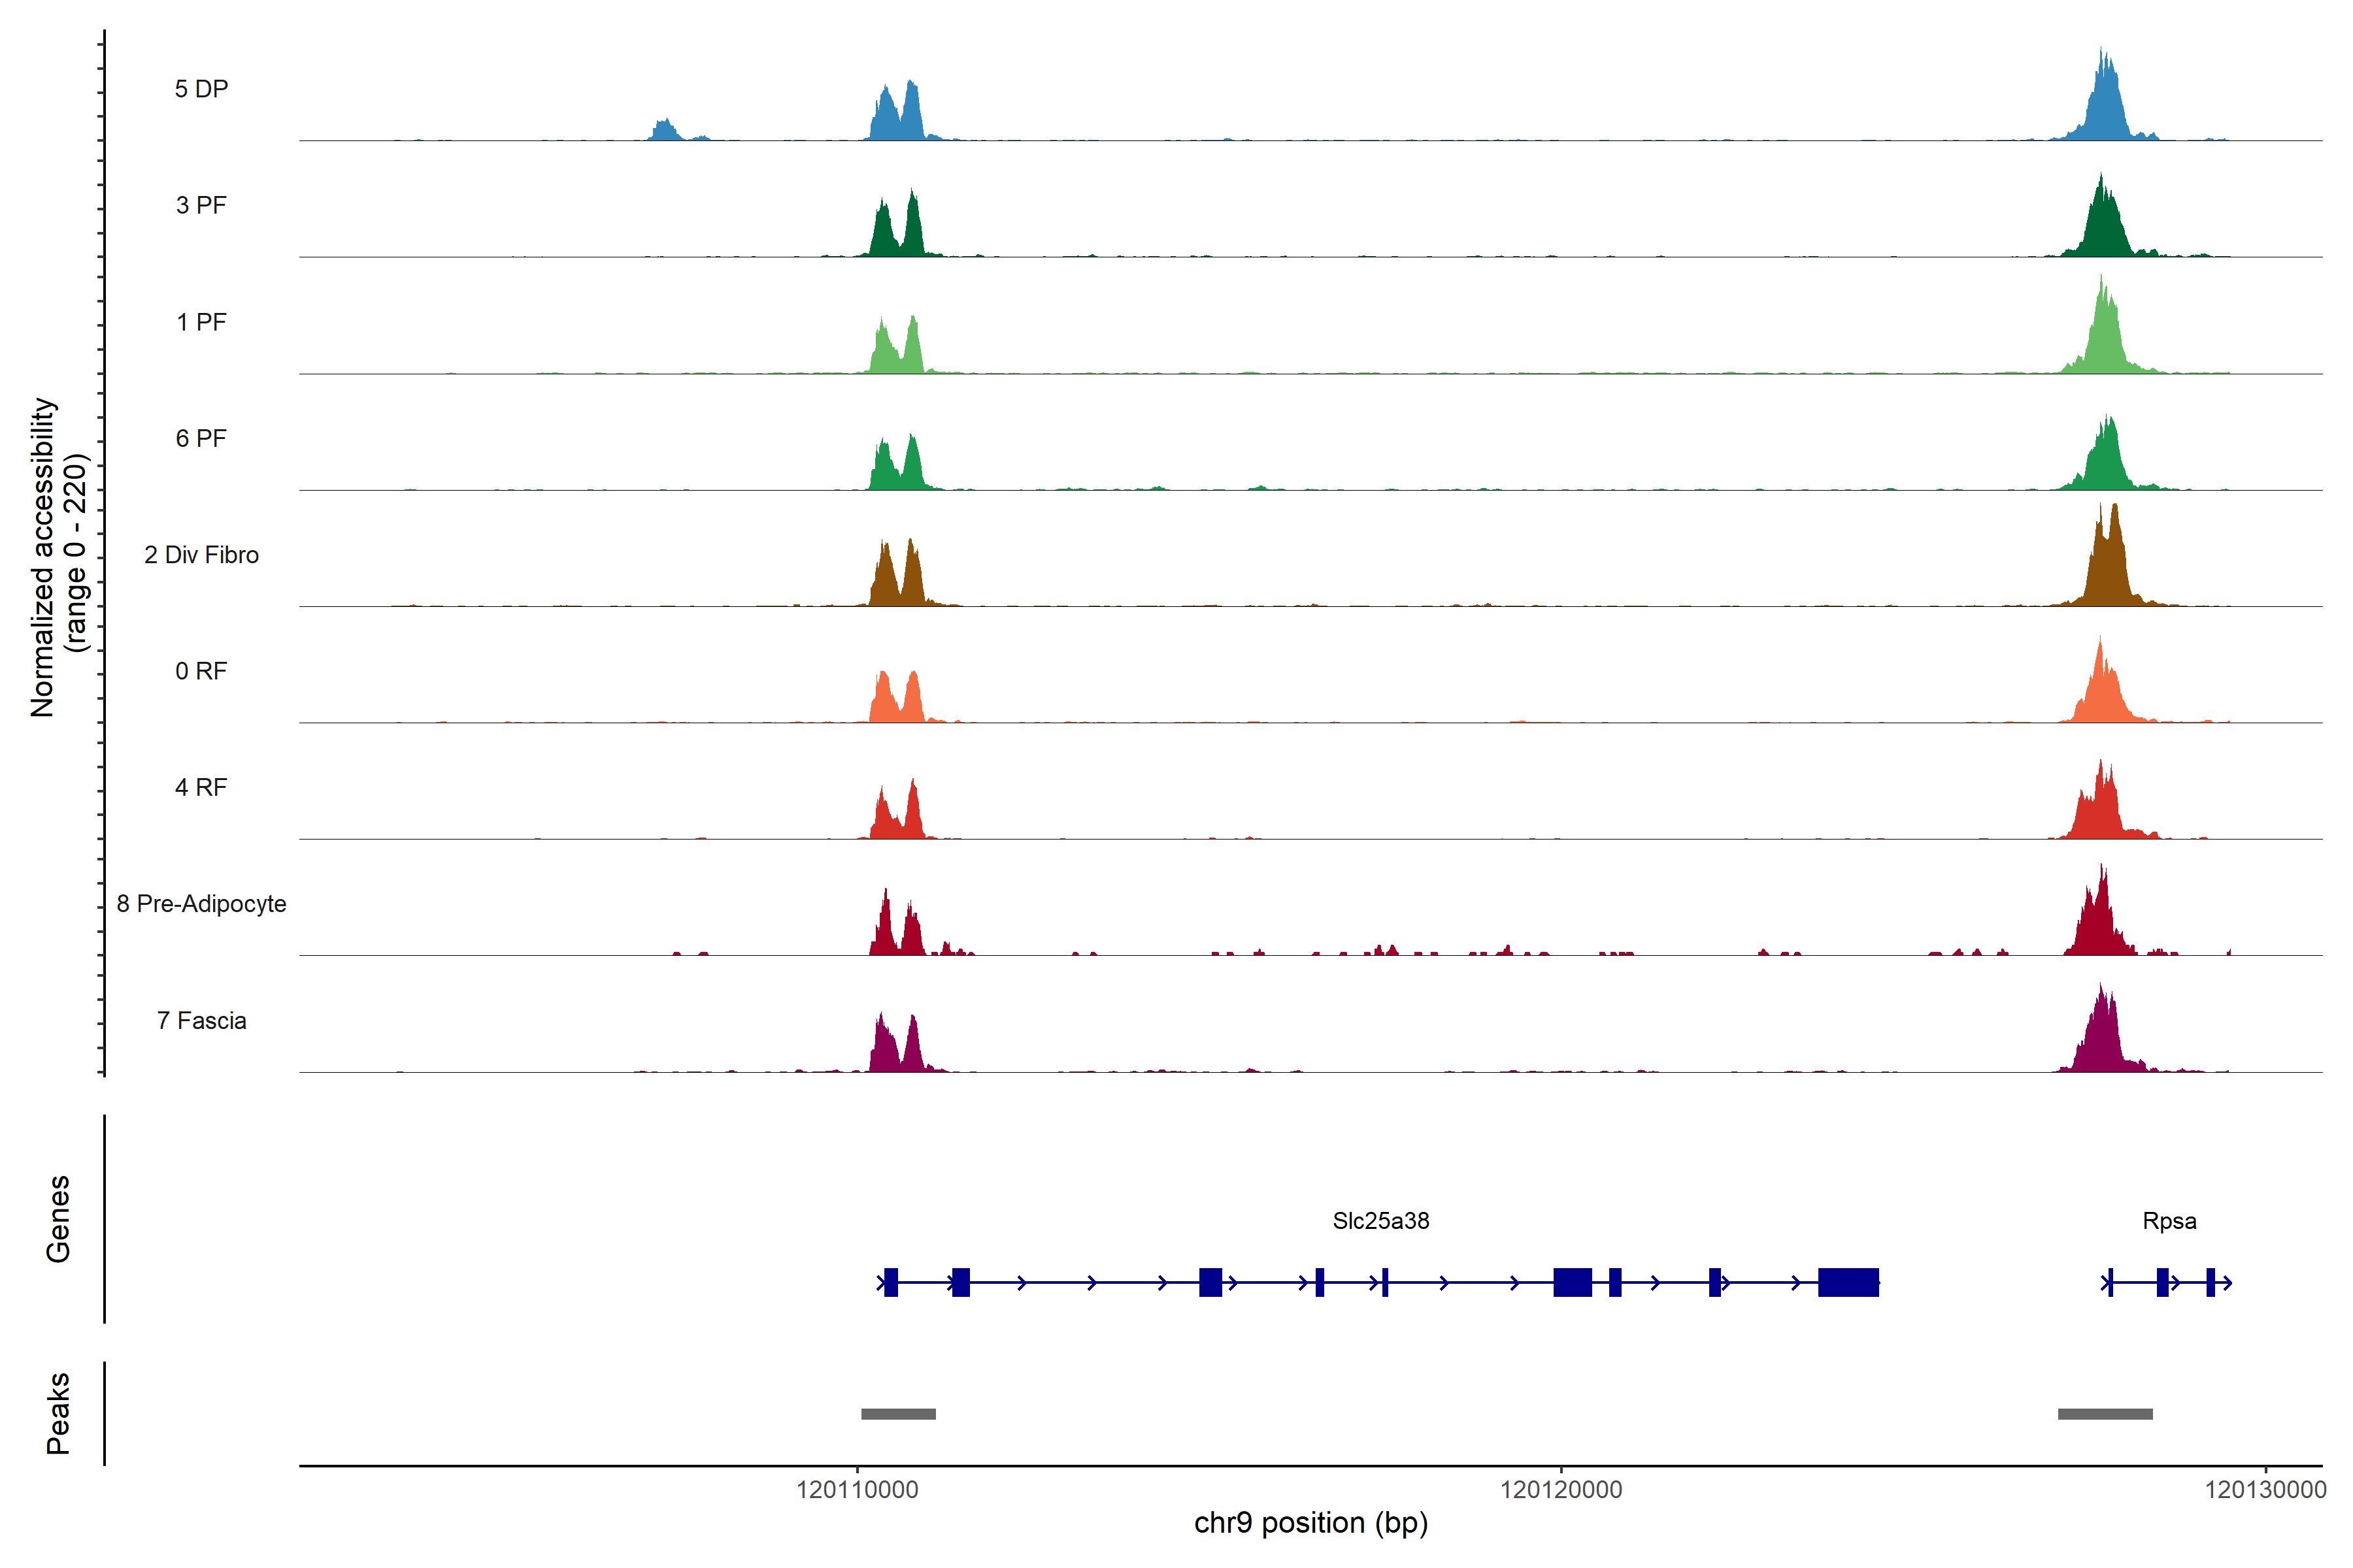The height and width of the screenshot is (1568, 2353).
Task: Click the 120130000 axis tick label
Action: 2265,1490
